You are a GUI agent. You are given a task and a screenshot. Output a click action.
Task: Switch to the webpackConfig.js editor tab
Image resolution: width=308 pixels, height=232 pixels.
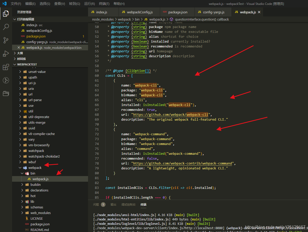click(x=139, y=12)
